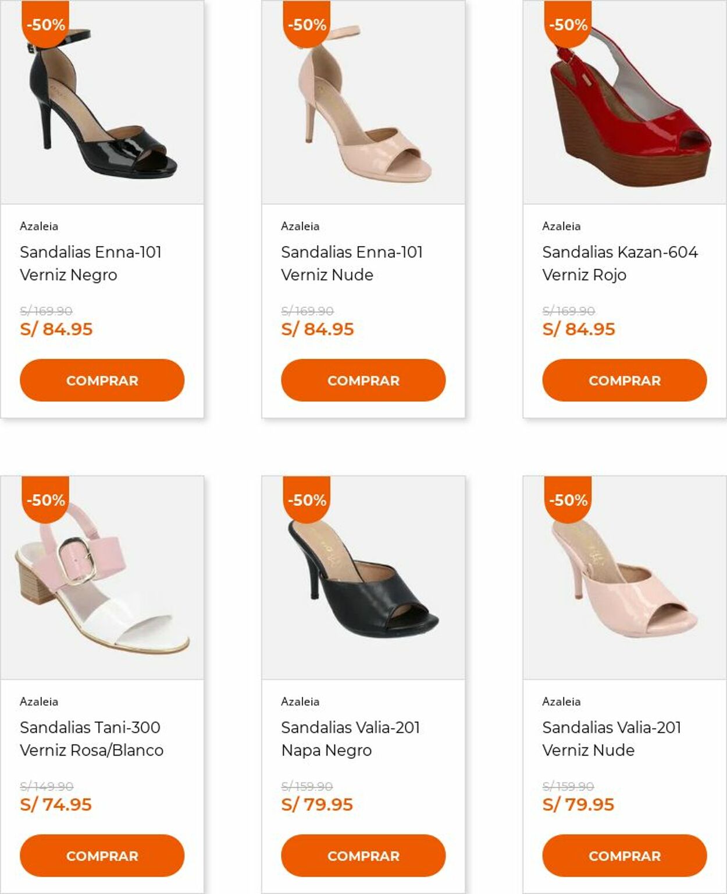Open the black Valia-201 mule photo
Viewport: 727px width, 894px height.
[363, 582]
